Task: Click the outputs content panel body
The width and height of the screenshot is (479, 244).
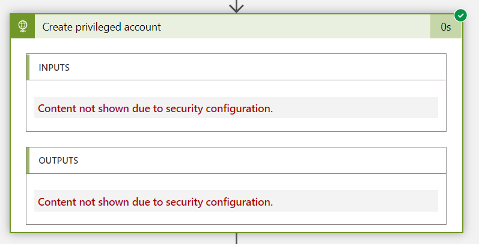Action: (236, 199)
